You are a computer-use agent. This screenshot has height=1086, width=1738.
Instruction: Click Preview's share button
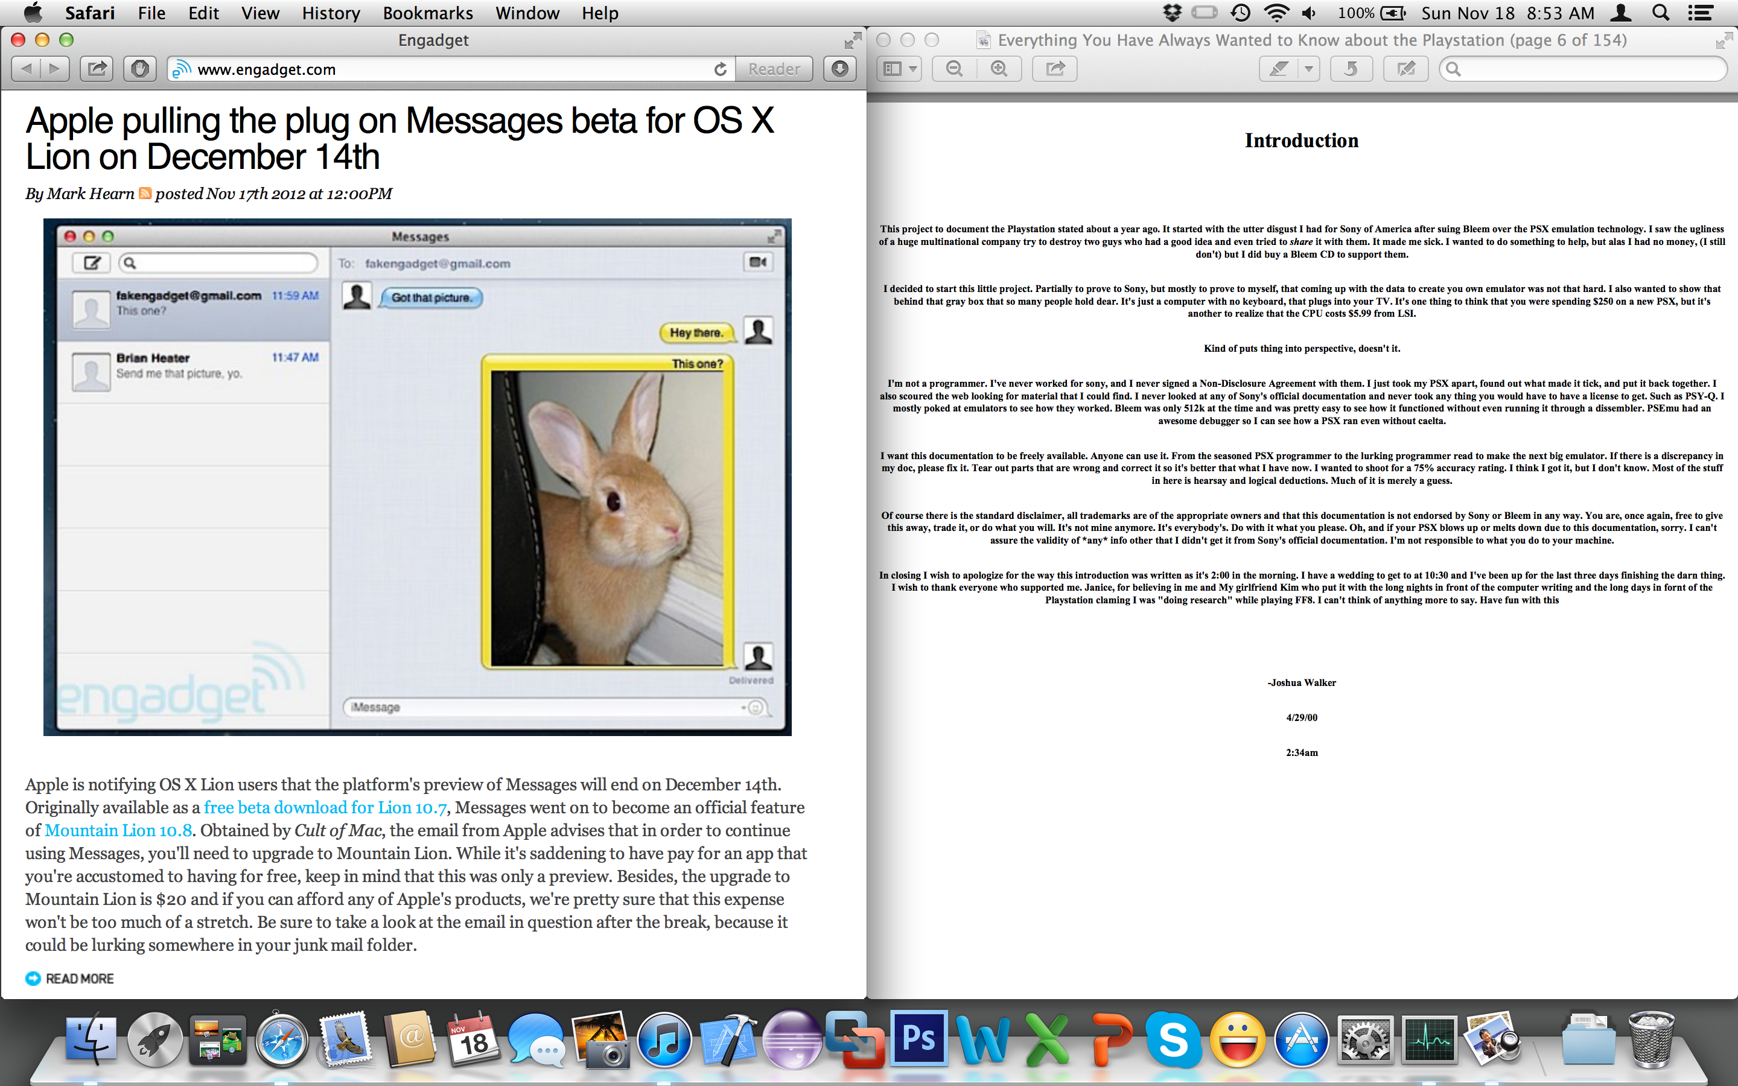click(x=1055, y=69)
